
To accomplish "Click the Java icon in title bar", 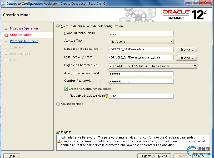I will point(3,3).
